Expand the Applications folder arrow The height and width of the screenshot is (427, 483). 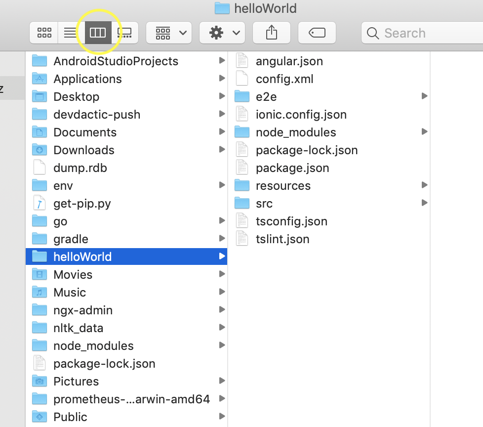(x=222, y=78)
